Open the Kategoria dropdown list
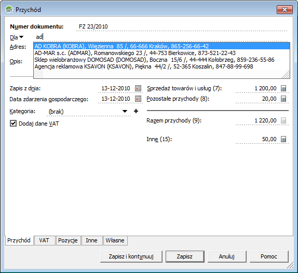The width and height of the screenshot is (298, 273). click(125, 111)
